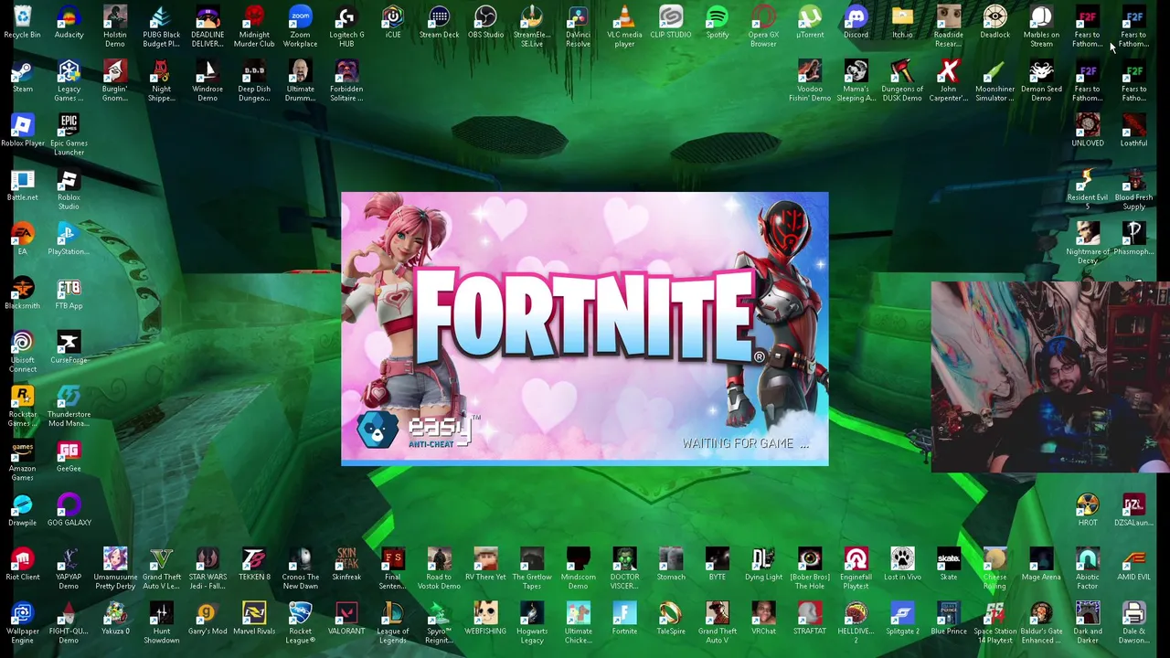This screenshot has width=1170, height=658.
Task: Click the Deadlock game icon
Action: pyautogui.click(x=994, y=23)
